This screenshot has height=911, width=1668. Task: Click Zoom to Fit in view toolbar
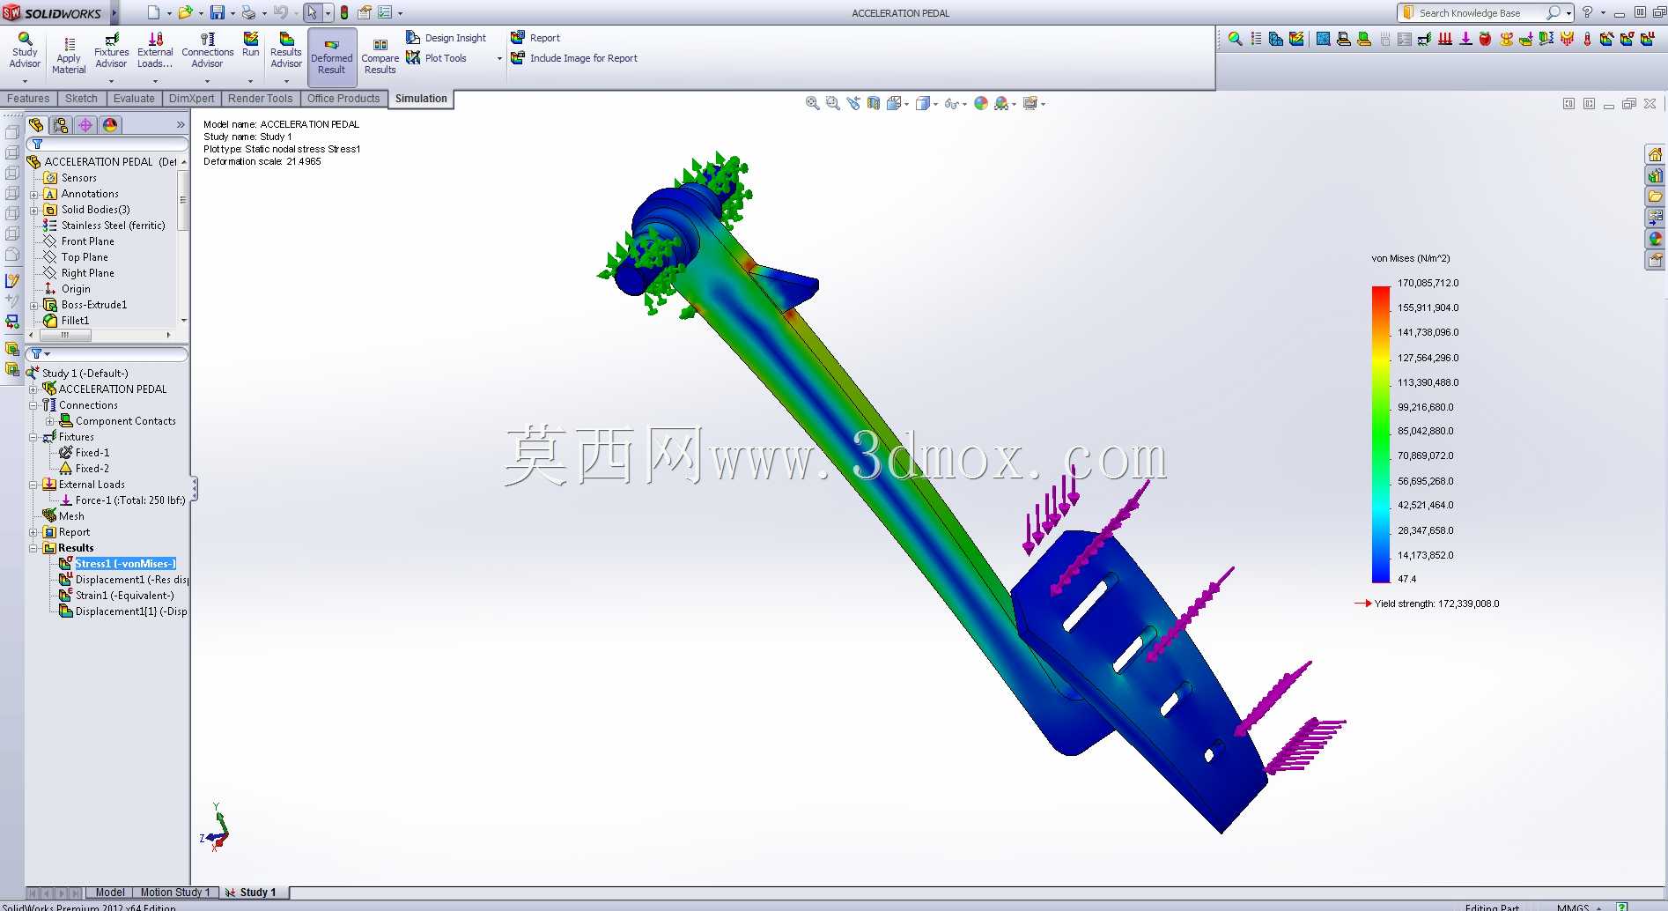point(812,103)
